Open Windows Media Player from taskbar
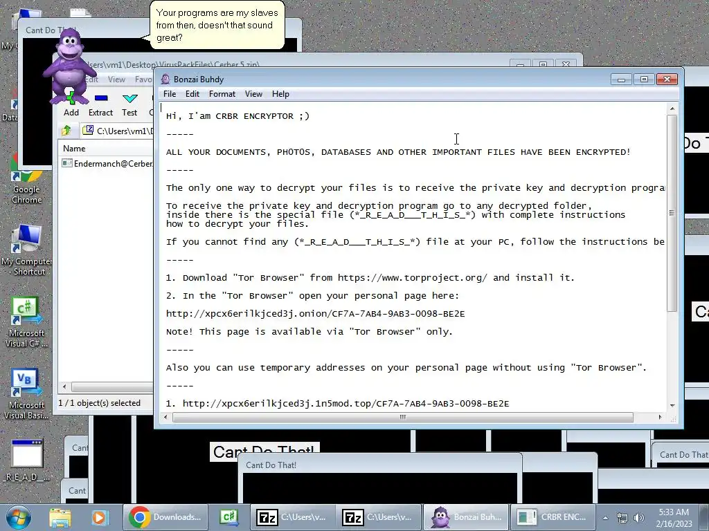The height and width of the screenshot is (531, 709). click(100, 517)
